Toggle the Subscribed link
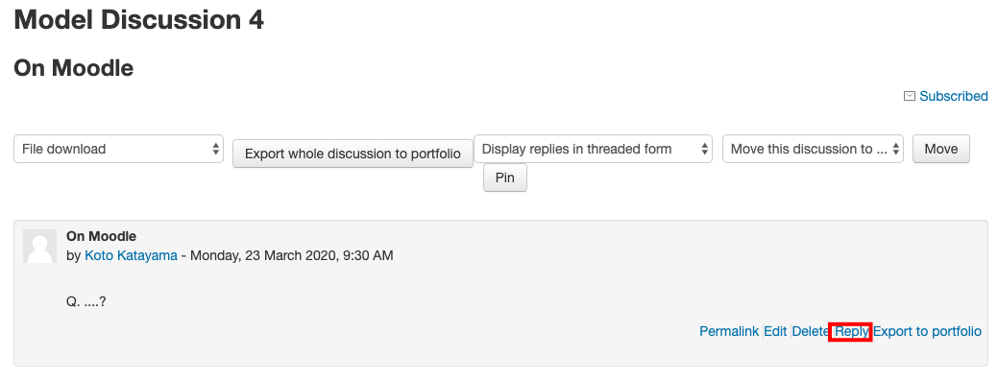Screen dimensions: 998x381 coord(954,96)
